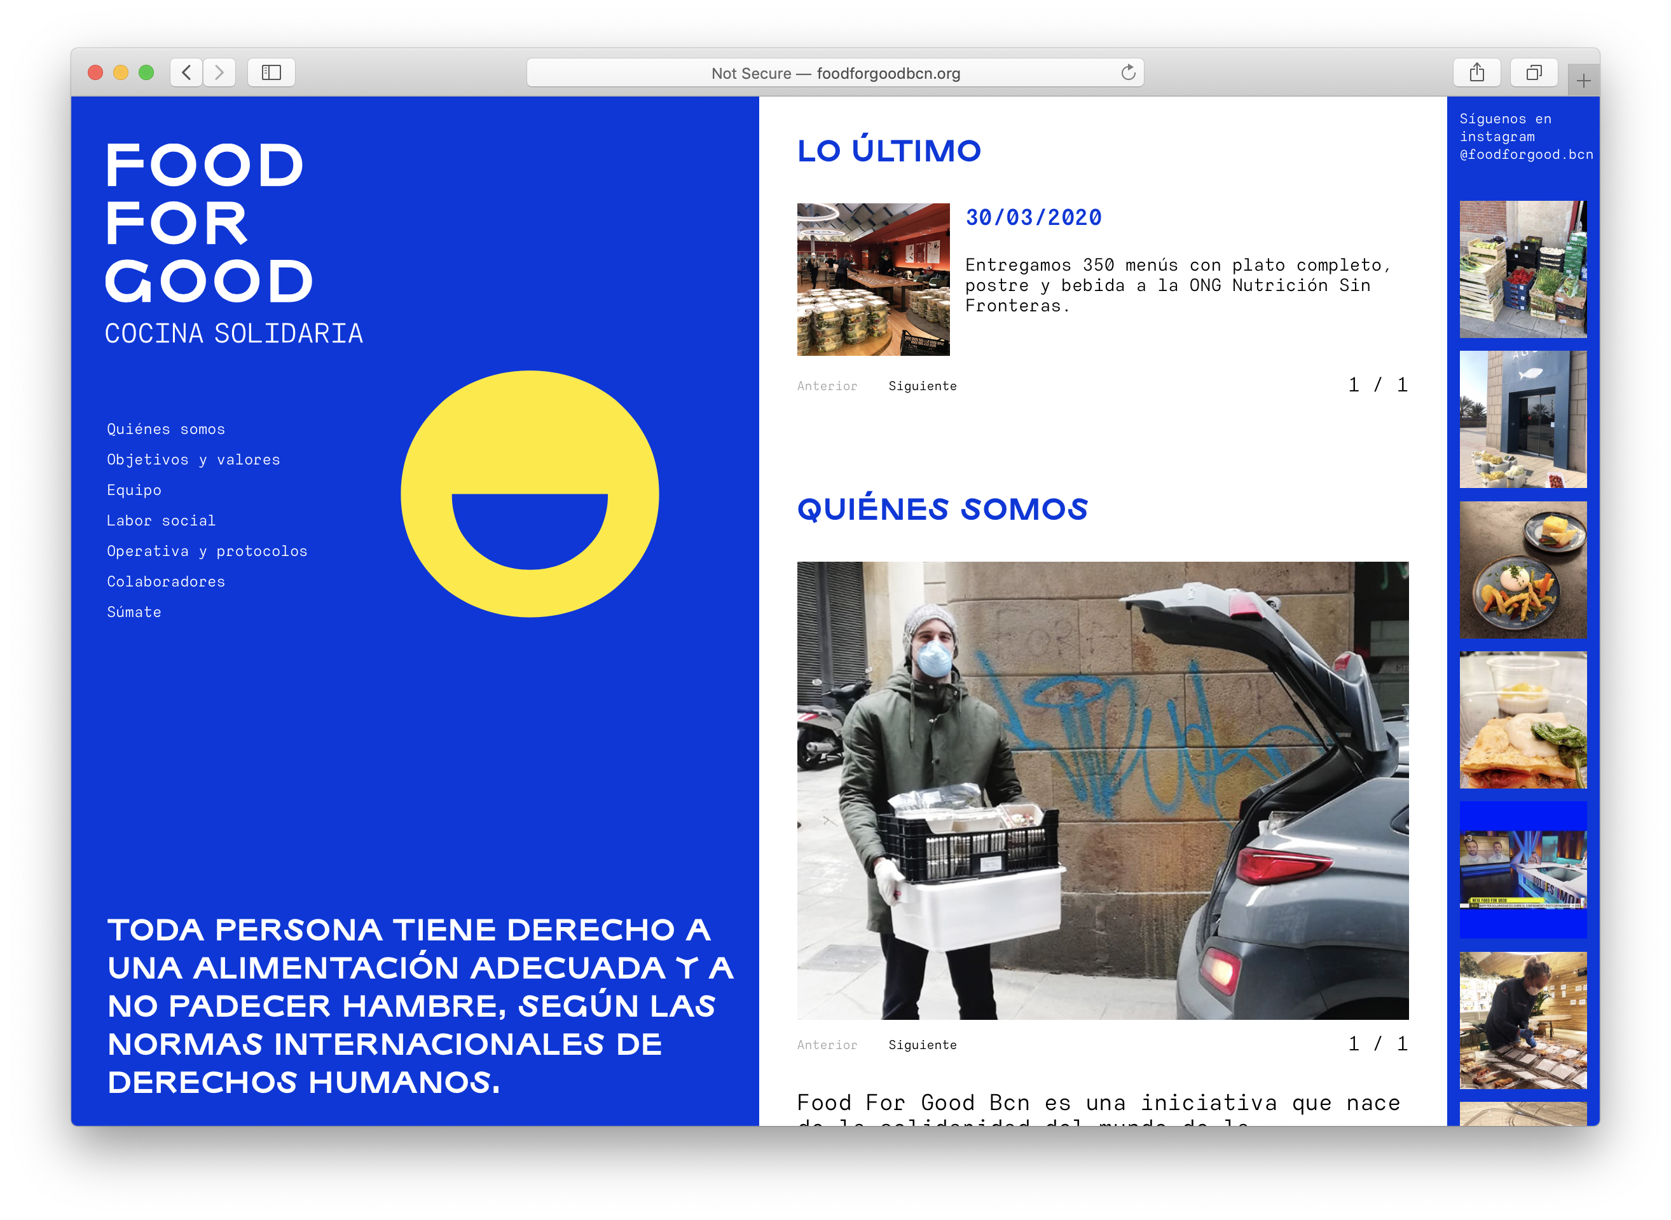Go to Objetivos y valores section
This screenshot has height=1220, width=1671.
point(193,459)
